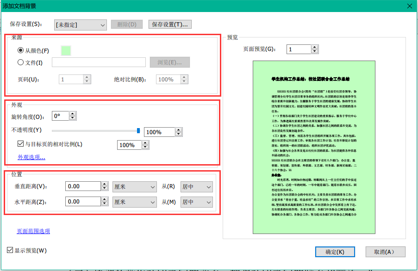Screen dimensions: 418x271
Task: Decrease relative scale 100% with down arrow
Action: coord(145,147)
